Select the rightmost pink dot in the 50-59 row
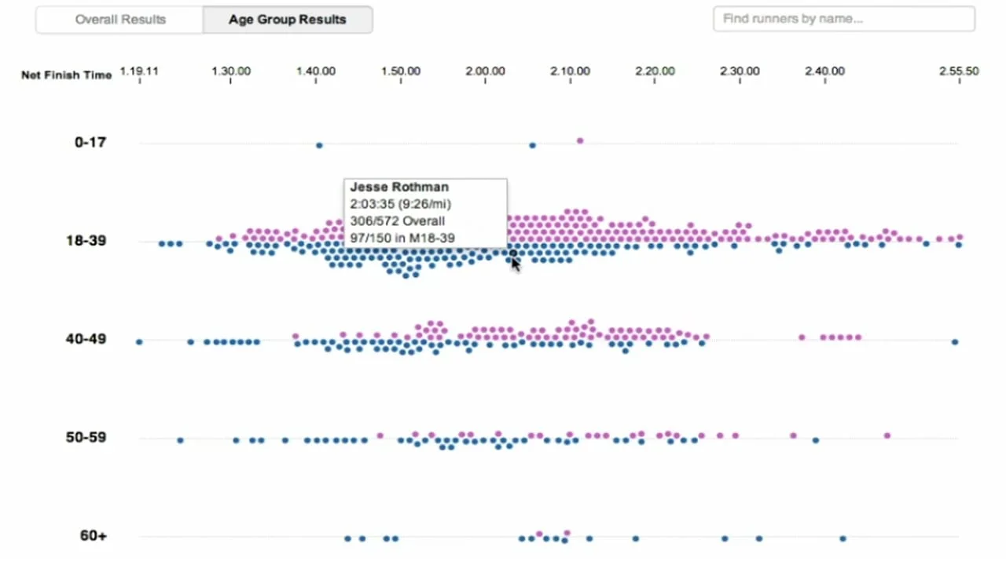The width and height of the screenshot is (1006, 565). tap(887, 436)
